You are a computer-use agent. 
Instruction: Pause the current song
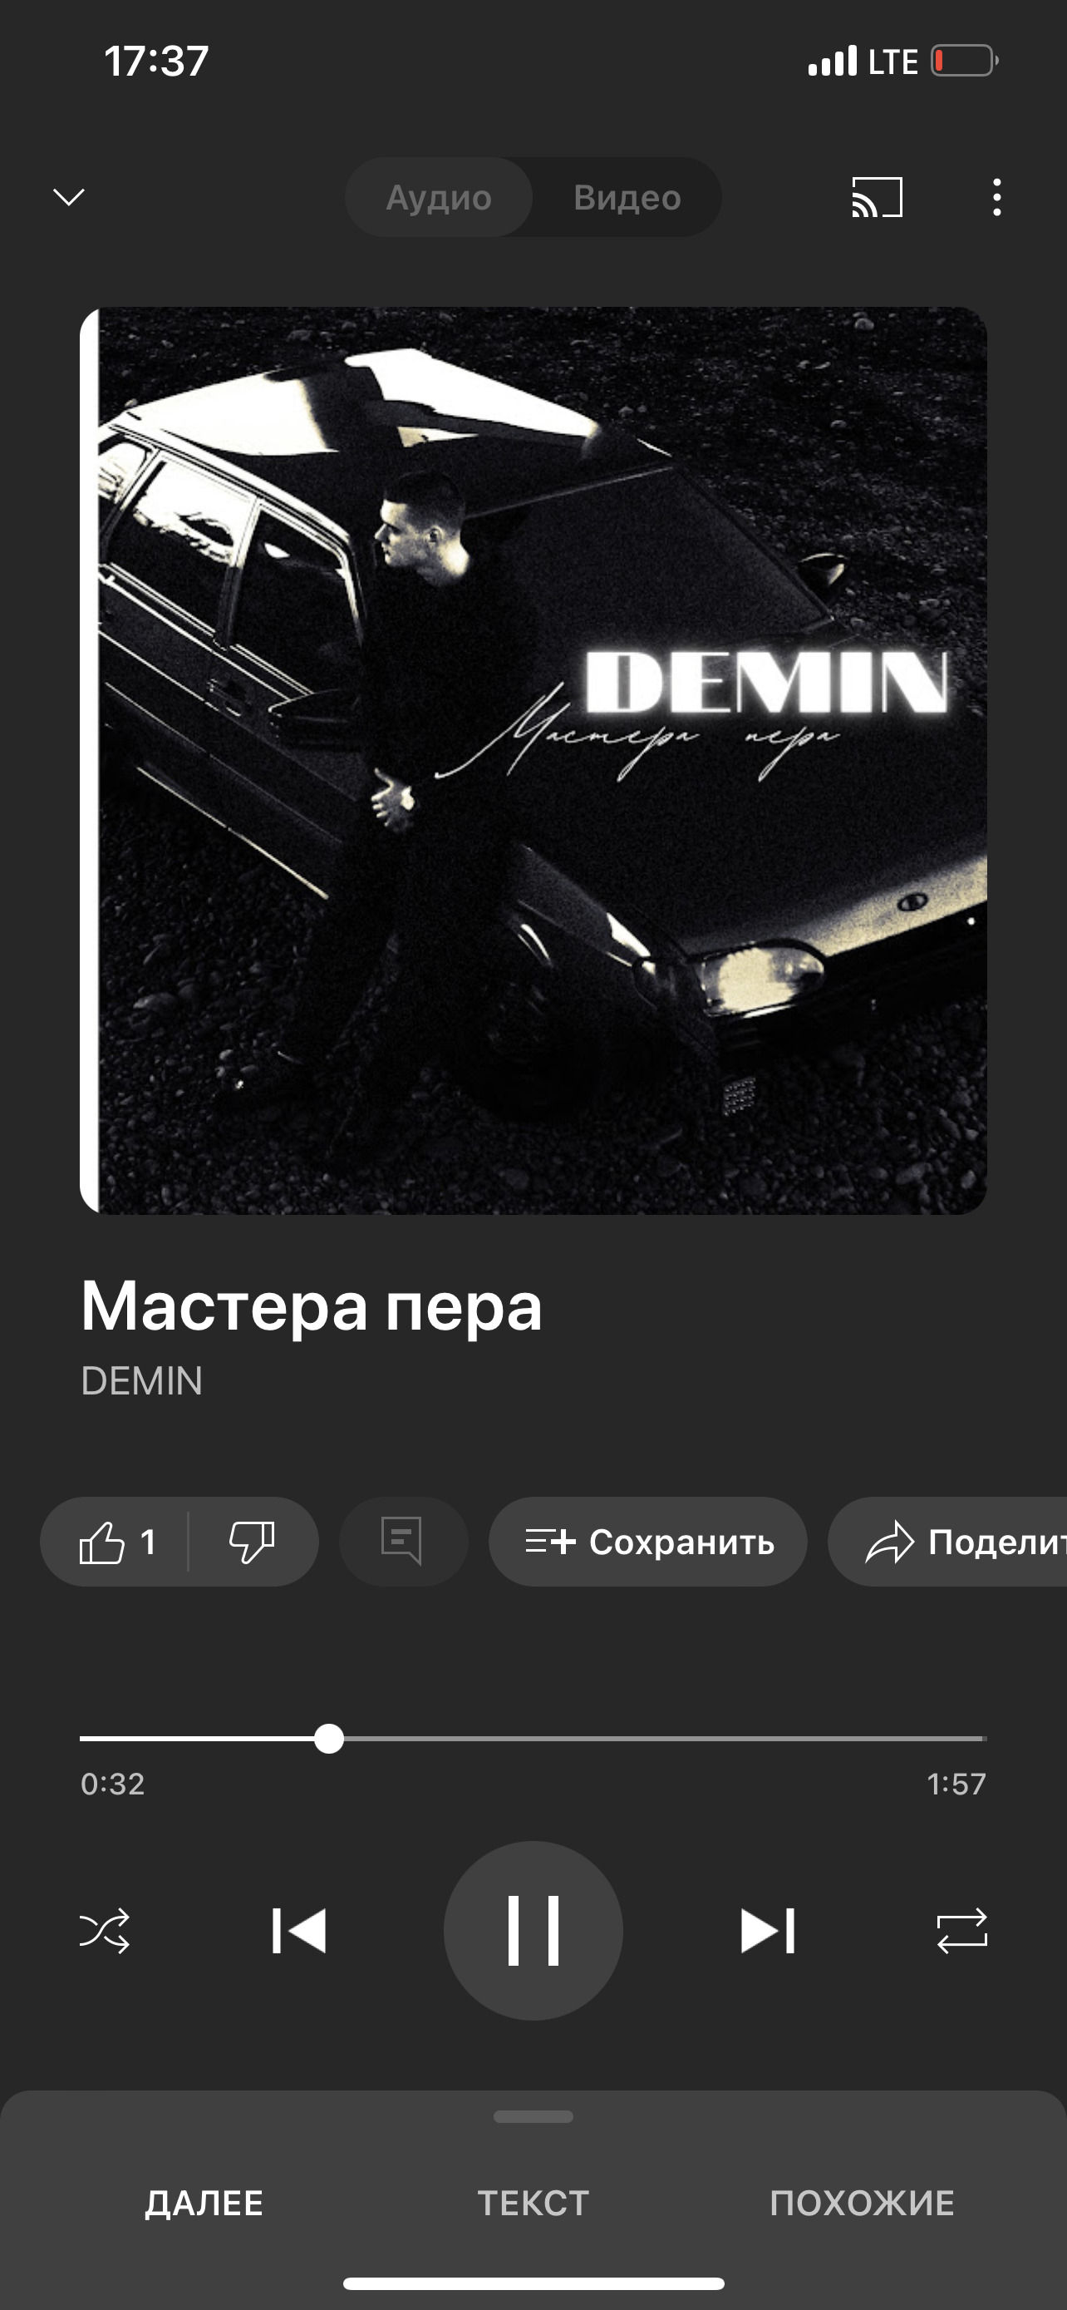pyautogui.click(x=533, y=1930)
